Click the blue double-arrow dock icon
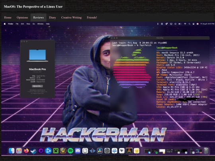 pos(92,151)
